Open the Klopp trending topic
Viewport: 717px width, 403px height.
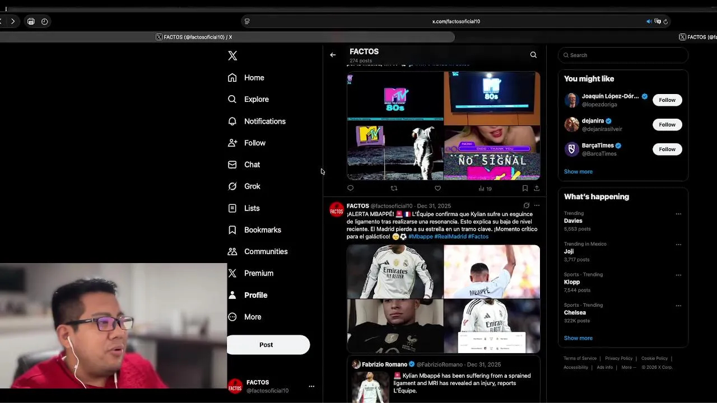click(x=623, y=282)
